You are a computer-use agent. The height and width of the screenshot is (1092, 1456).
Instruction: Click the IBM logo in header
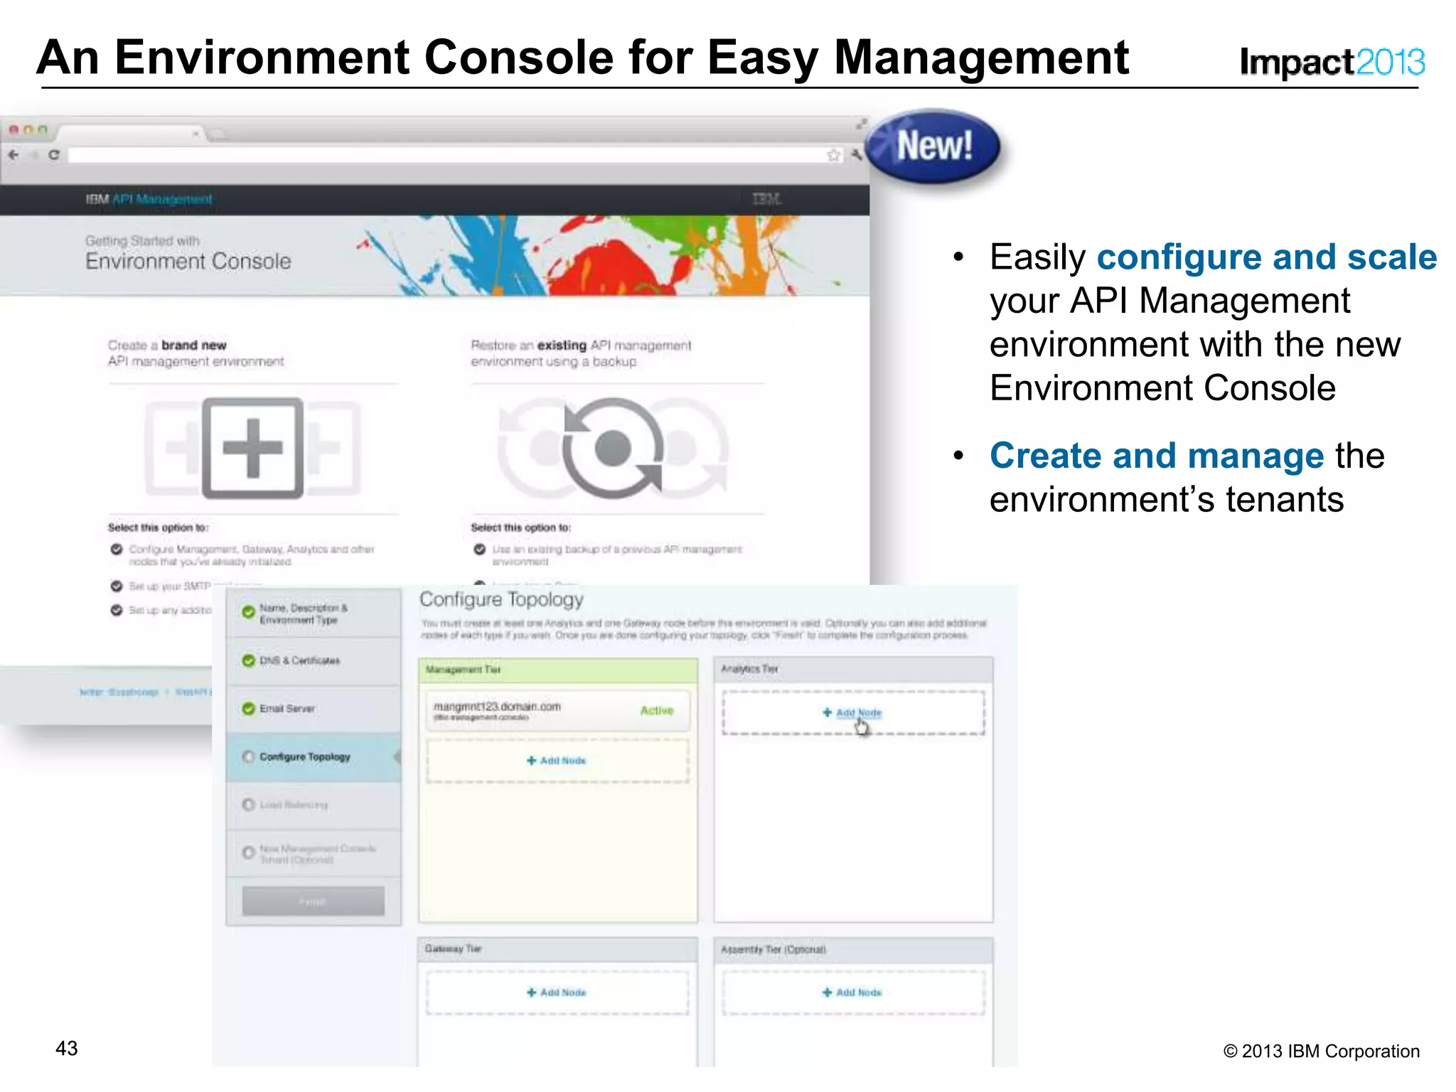click(x=766, y=198)
